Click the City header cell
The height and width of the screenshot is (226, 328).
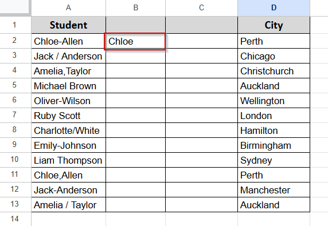274,25
